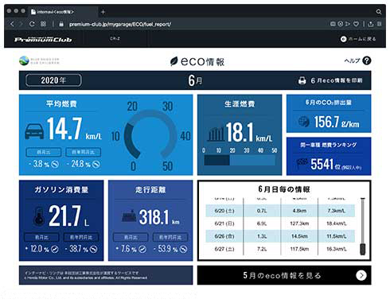Click the fuel gauge icon in ガソリン消費量 panel
This screenshot has height=303, width=390.
pos(39,216)
